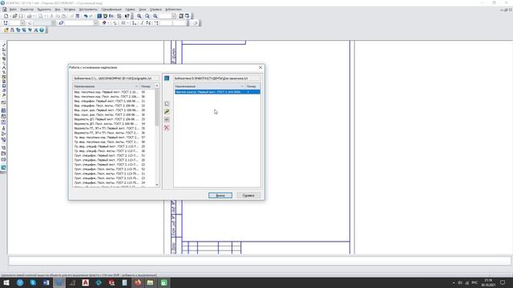This screenshot has width=513, height=288.
Task: Click the Show all view icon
Action: coord(181,16)
